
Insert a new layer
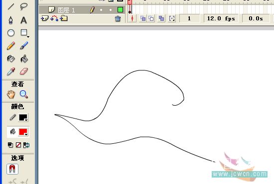(44, 18)
